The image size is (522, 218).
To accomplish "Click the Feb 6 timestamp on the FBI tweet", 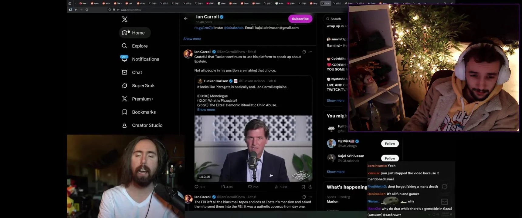I will tap(252, 197).
